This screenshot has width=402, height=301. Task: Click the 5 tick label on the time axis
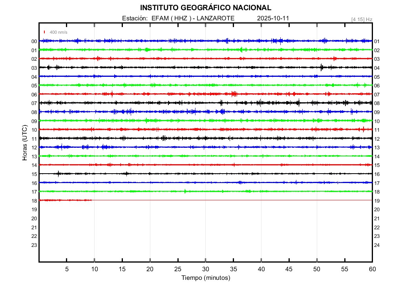[x=67, y=269]
